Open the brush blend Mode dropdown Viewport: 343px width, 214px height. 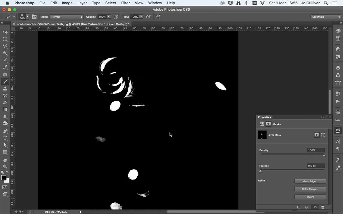[x=66, y=16]
